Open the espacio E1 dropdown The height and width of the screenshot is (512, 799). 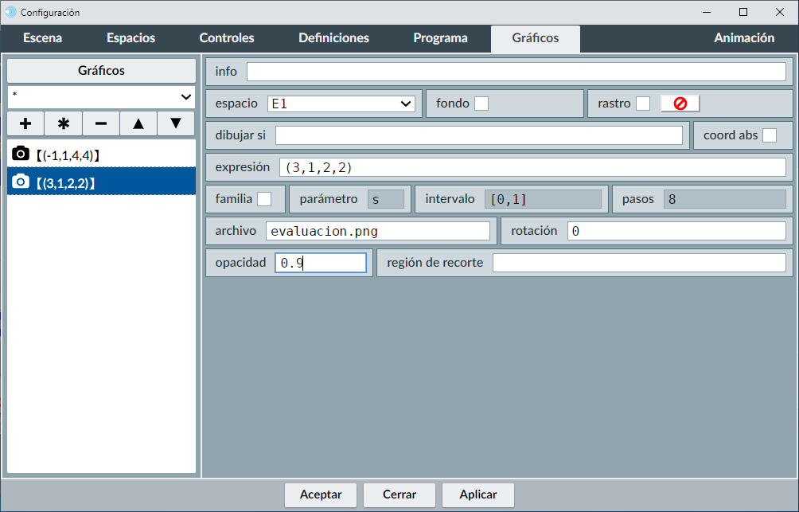[x=341, y=104]
